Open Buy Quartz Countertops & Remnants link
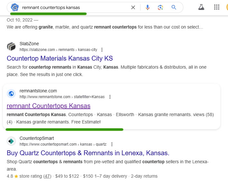The image size is (228, 194). (88, 153)
